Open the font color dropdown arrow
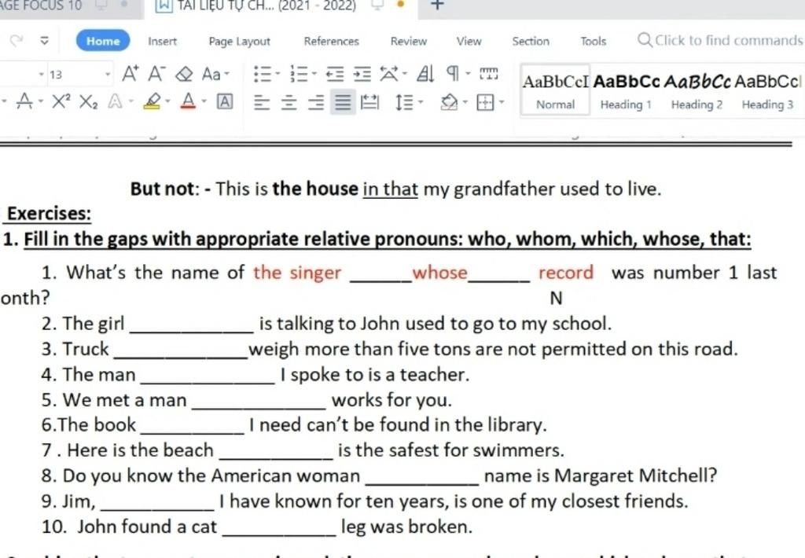The image size is (805, 558). point(204,101)
